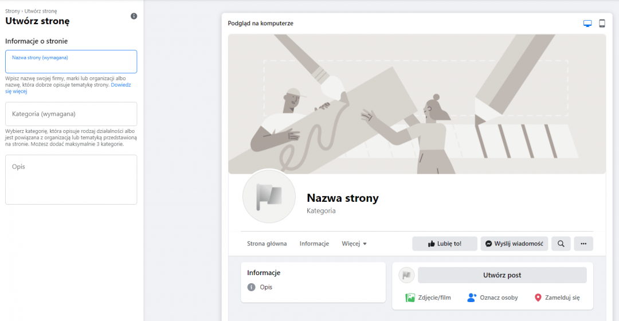
Task: Switch to desktop preview icon
Action: [x=587, y=24]
